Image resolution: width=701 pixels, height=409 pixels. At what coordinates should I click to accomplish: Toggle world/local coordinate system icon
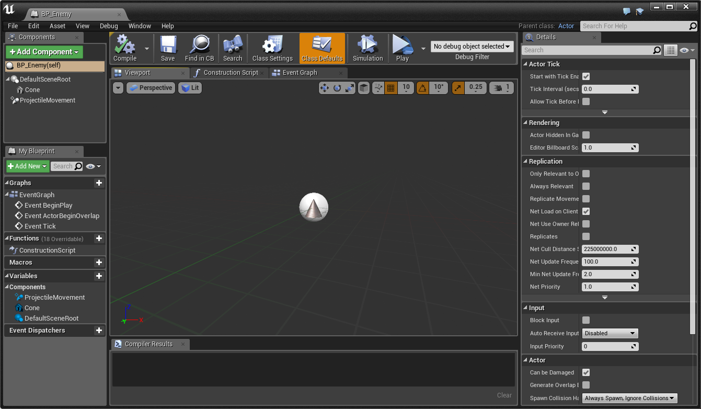point(364,88)
